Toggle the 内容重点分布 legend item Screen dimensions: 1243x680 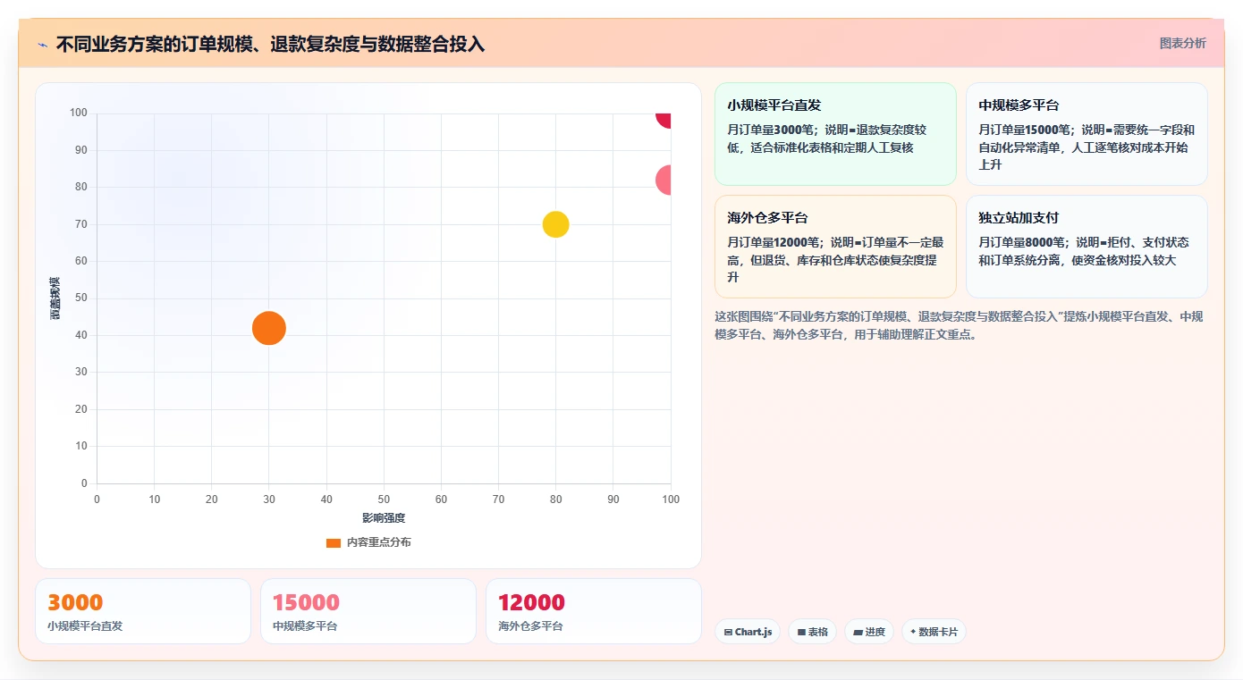pos(368,542)
